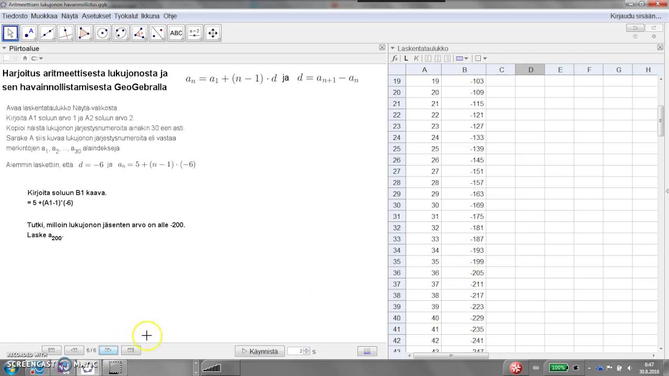Click the Undo arrow button
669x376 pixels.
tap(635, 28)
